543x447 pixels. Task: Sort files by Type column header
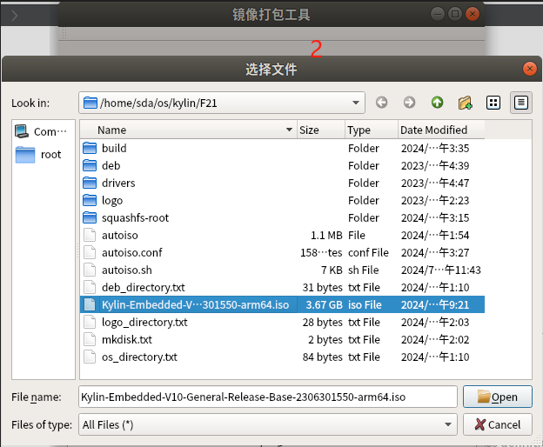pyautogui.click(x=372, y=130)
